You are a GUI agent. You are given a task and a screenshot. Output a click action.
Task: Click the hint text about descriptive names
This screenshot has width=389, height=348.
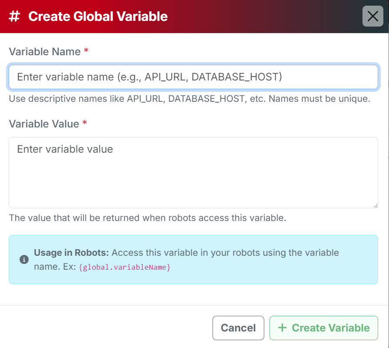pyautogui.click(x=189, y=99)
